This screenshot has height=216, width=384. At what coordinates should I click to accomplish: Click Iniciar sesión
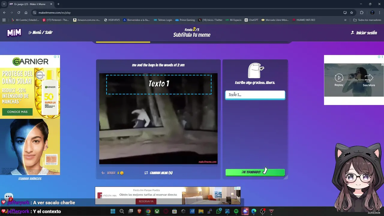point(364,33)
